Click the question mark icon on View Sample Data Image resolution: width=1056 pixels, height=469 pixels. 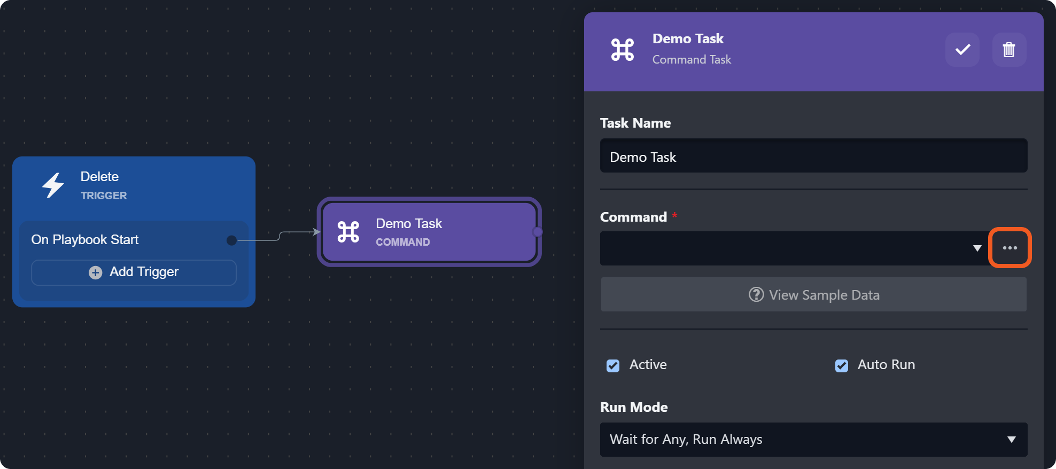point(756,294)
